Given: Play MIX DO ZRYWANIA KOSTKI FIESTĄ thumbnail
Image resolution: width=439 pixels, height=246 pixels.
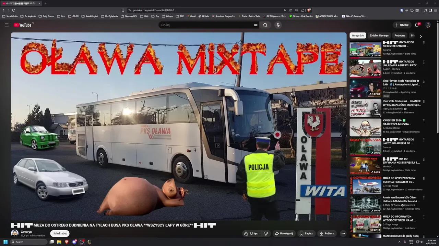Looking at the screenshot, I should [x=365, y=166].
